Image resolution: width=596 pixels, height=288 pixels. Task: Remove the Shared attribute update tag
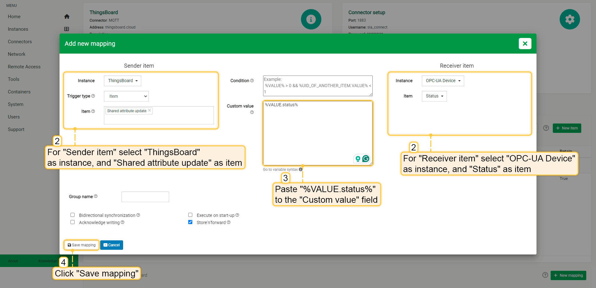[150, 111]
